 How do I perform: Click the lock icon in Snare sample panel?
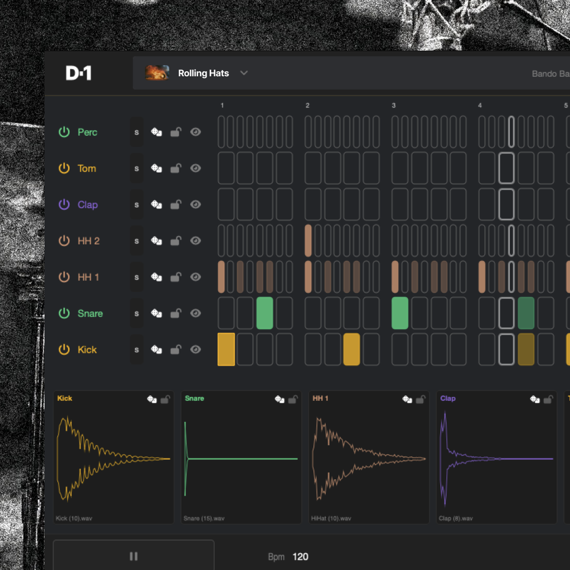[x=293, y=399]
